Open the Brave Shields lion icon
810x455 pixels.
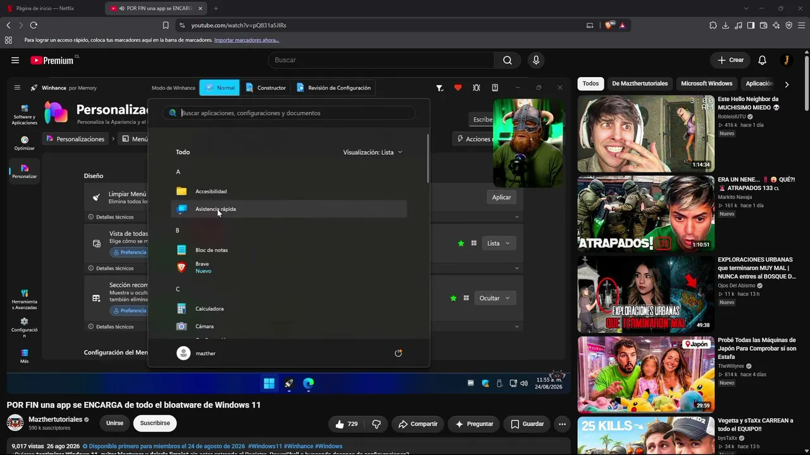coord(609,25)
